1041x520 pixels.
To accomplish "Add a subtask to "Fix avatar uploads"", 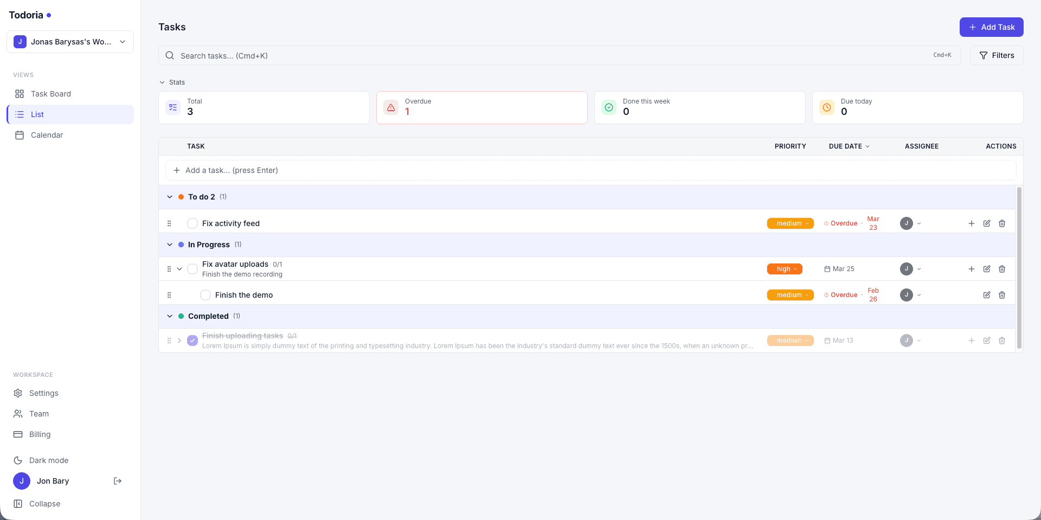I will pos(971,268).
